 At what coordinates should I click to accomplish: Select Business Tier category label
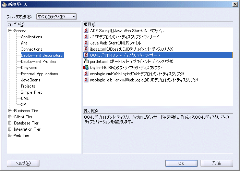click(26, 111)
